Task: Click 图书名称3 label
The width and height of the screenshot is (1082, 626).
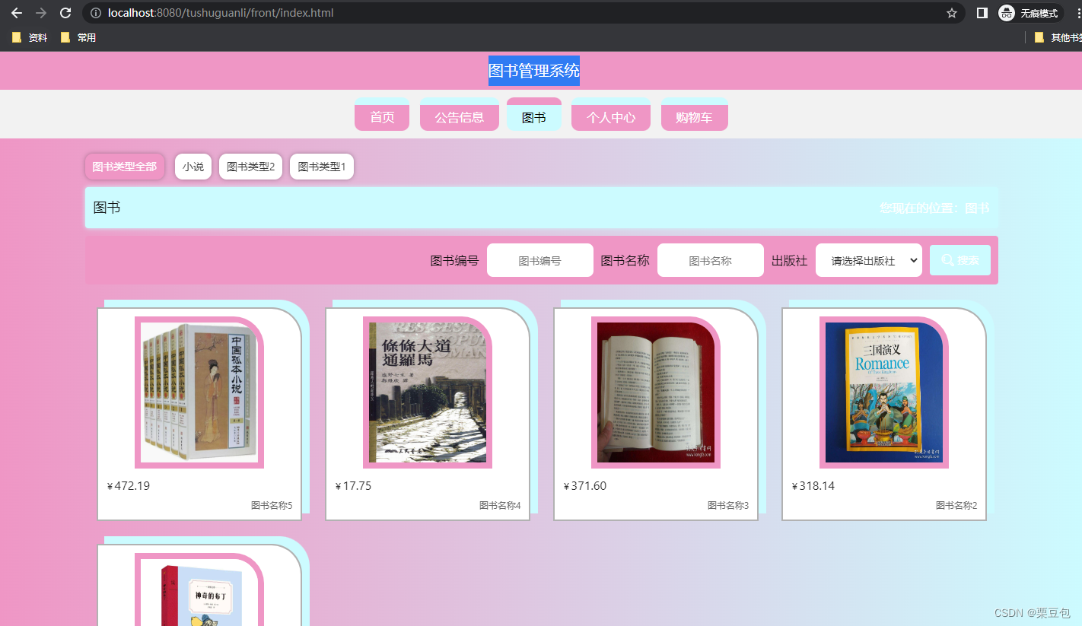Action: [x=728, y=506]
